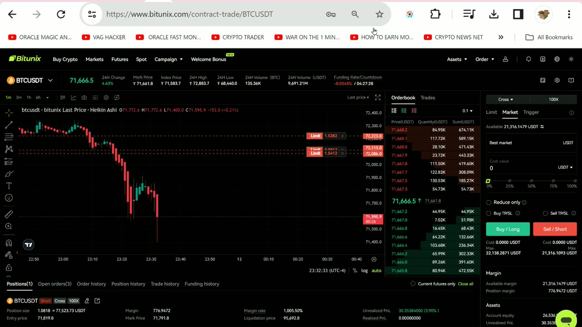Open the Cross margin mode dropdown

click(x=506, y=99)
